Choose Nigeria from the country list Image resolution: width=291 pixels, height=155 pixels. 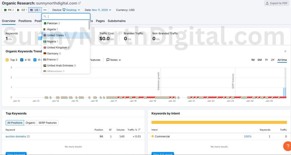(x=65, y=41)
